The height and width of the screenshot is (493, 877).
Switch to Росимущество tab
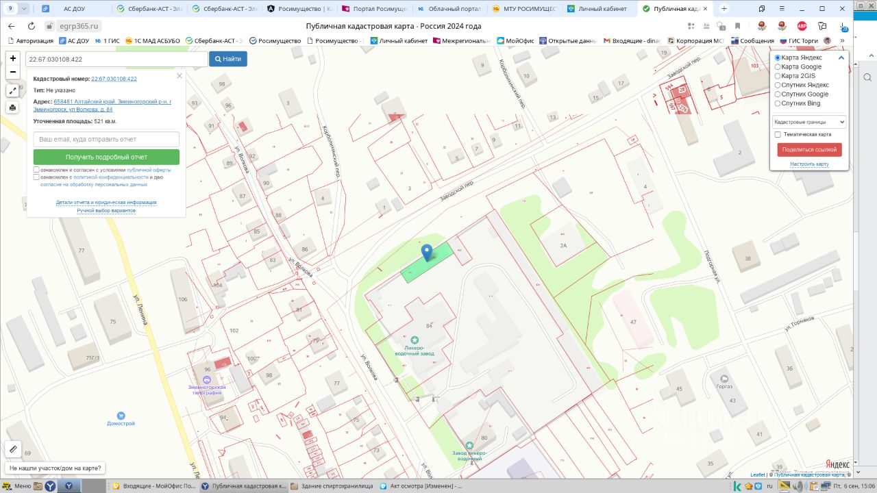pos(299,9)
